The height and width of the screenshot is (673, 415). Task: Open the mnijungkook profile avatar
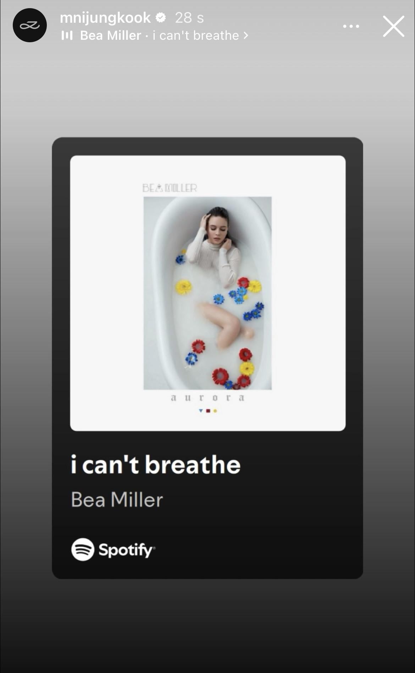click(30, 25)
